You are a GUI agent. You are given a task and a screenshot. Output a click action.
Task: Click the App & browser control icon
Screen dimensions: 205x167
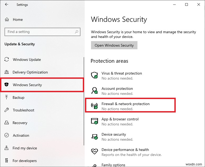coord(94,121)
